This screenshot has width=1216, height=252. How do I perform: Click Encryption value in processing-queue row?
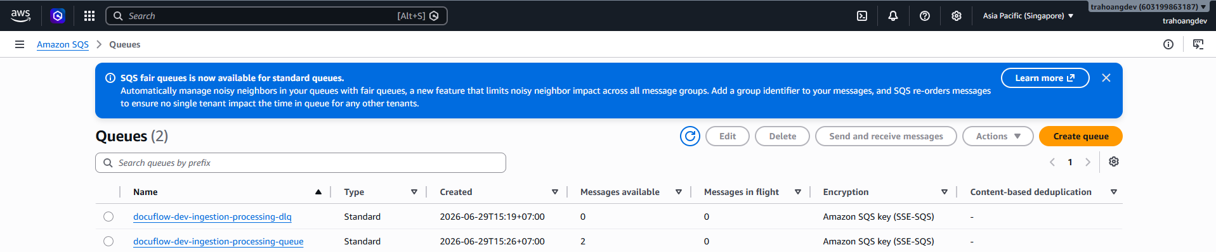(x=879, y=241)
